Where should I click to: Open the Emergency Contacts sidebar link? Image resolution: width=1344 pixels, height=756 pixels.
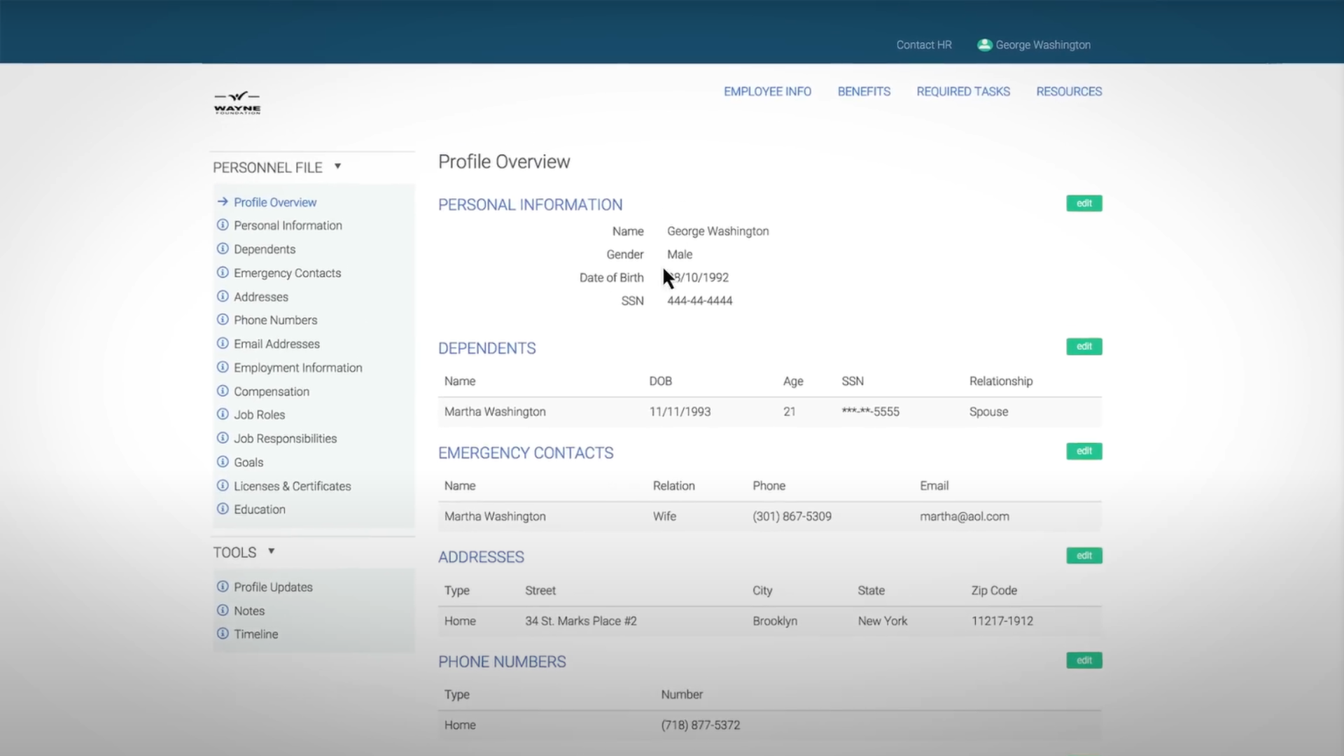(287, 273)
